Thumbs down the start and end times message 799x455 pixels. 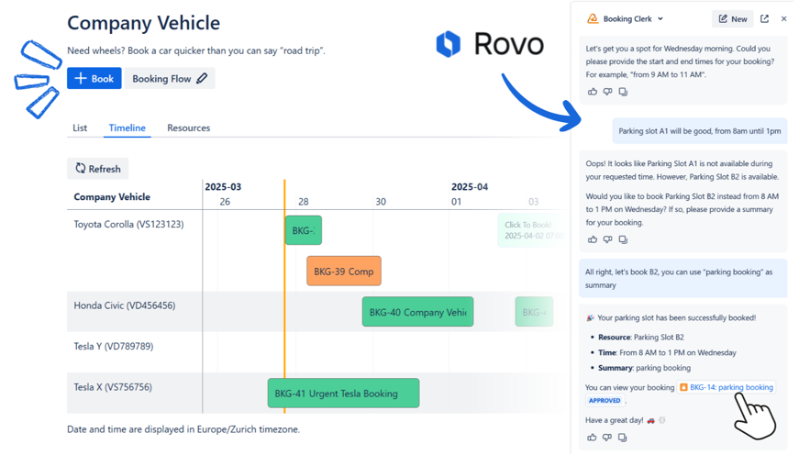click(607, 92)
